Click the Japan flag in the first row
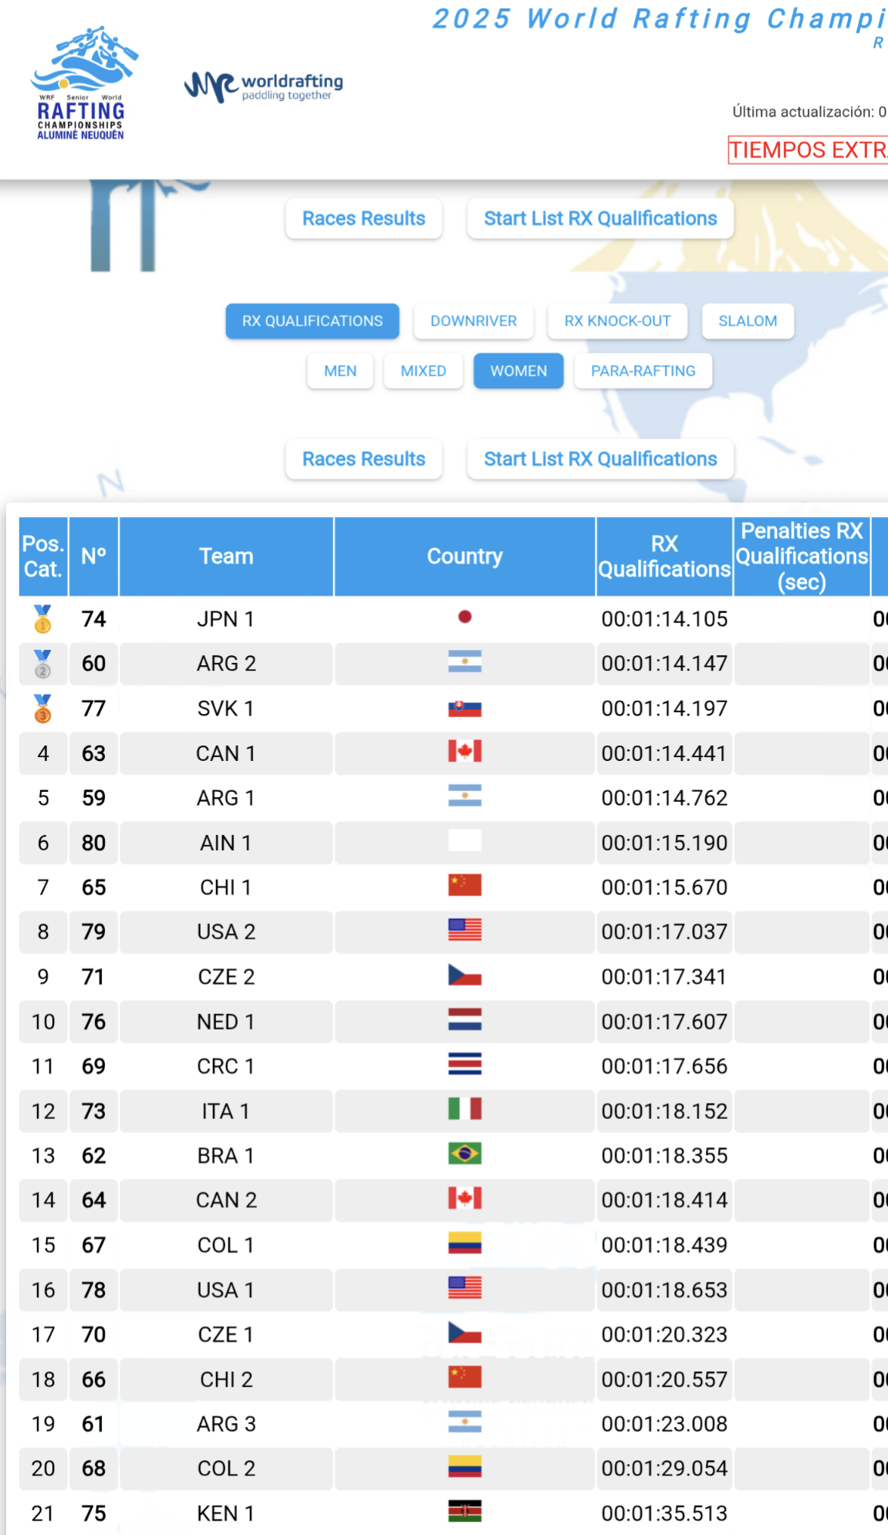The width and height of the screenshot is (888, 1535). [x=464, y=617]
